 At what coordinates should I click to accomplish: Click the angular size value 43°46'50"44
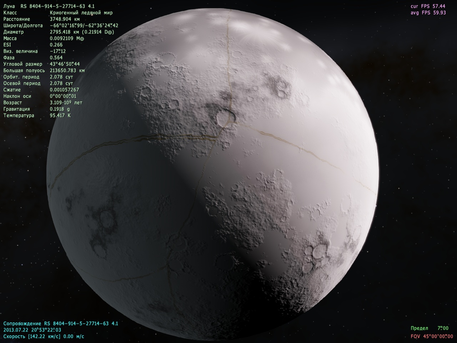click(x=65, y=64)
